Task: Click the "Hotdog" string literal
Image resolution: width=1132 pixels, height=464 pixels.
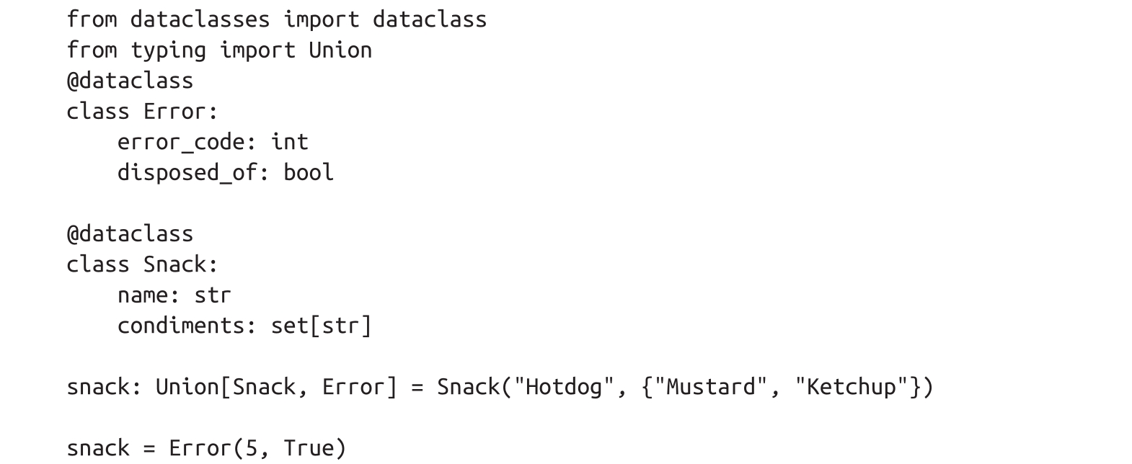Action: click(564, 387)
